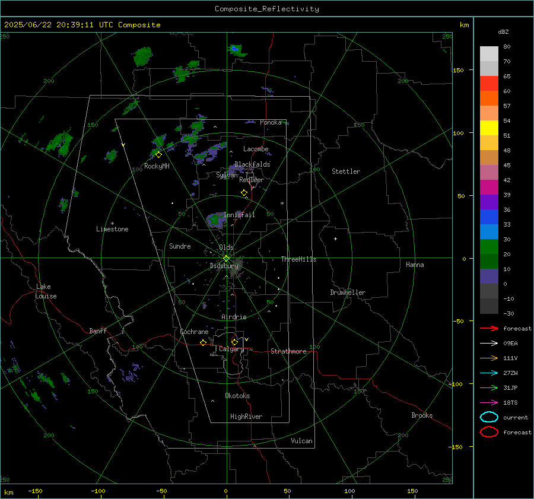Choose the bright green 30 dBZ swatch
This screenshot has height=499, width=534.
point(489,246)
